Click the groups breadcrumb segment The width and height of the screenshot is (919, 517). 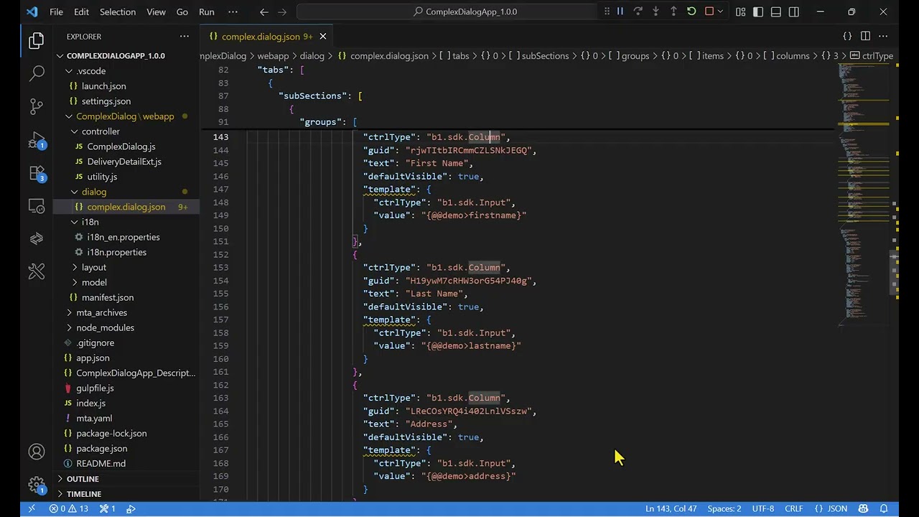tap(629, 56)
